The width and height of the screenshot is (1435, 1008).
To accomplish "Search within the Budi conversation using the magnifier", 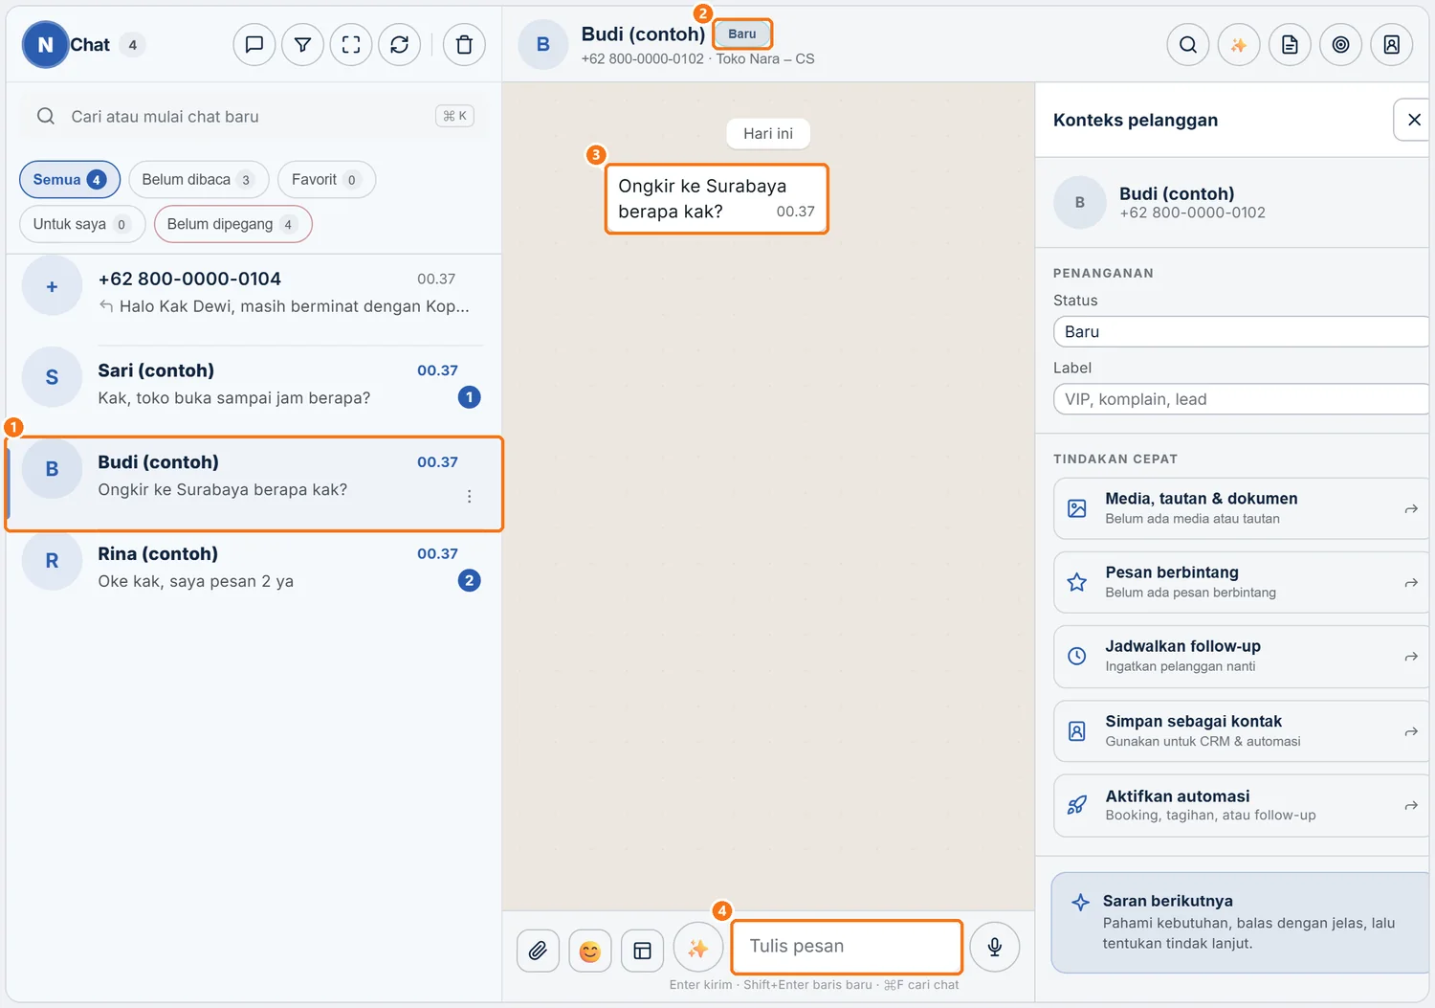I will click(x=1188, y=44).
